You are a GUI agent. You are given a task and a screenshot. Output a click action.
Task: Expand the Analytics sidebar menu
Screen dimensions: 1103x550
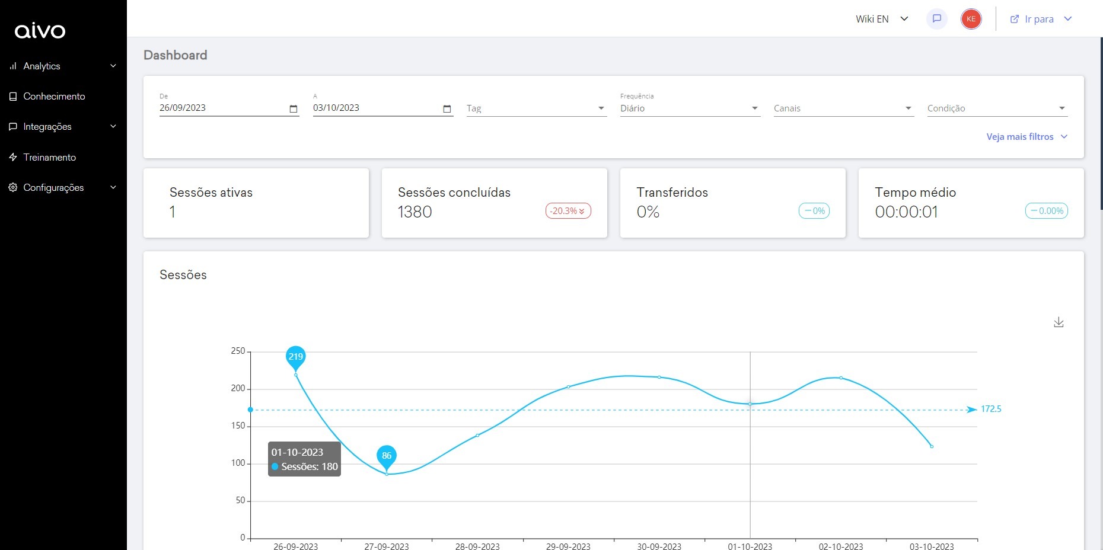(113, 66)
